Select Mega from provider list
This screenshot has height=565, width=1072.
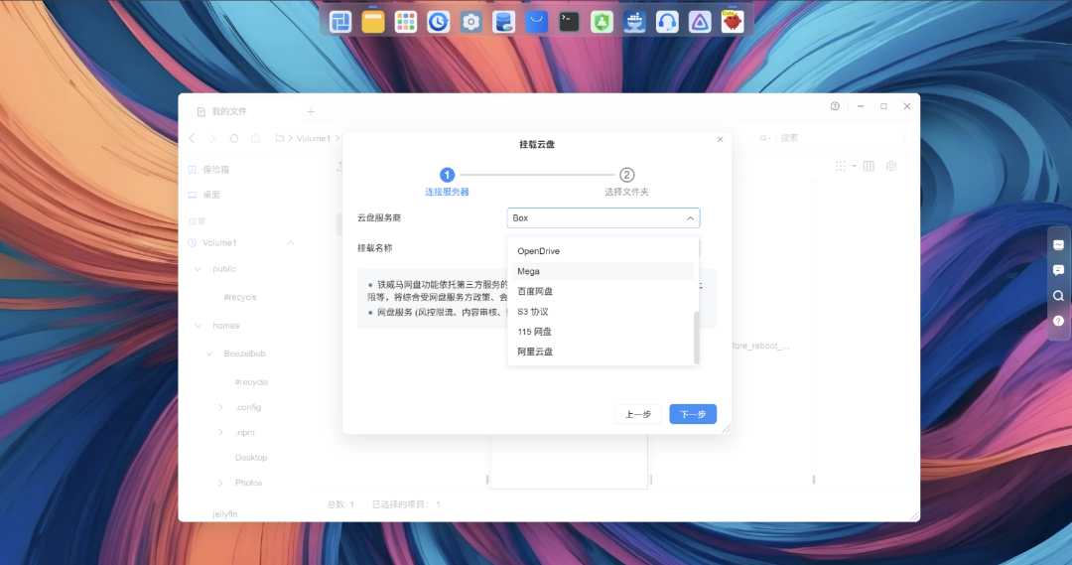[603, 271]
